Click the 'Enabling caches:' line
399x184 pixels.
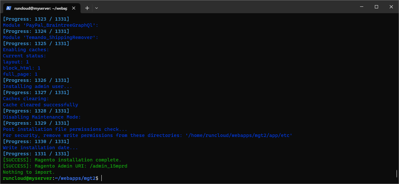pyautogui.click(x=26, y=50)
